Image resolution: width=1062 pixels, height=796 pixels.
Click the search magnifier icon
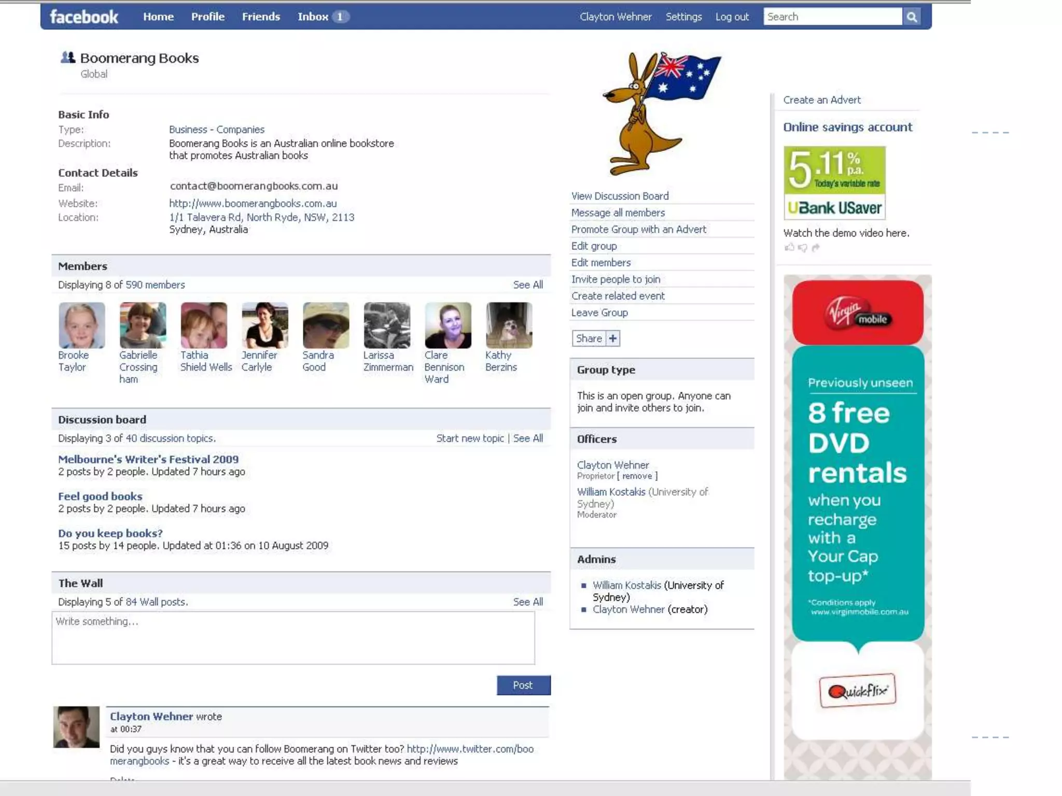(912, 17)
